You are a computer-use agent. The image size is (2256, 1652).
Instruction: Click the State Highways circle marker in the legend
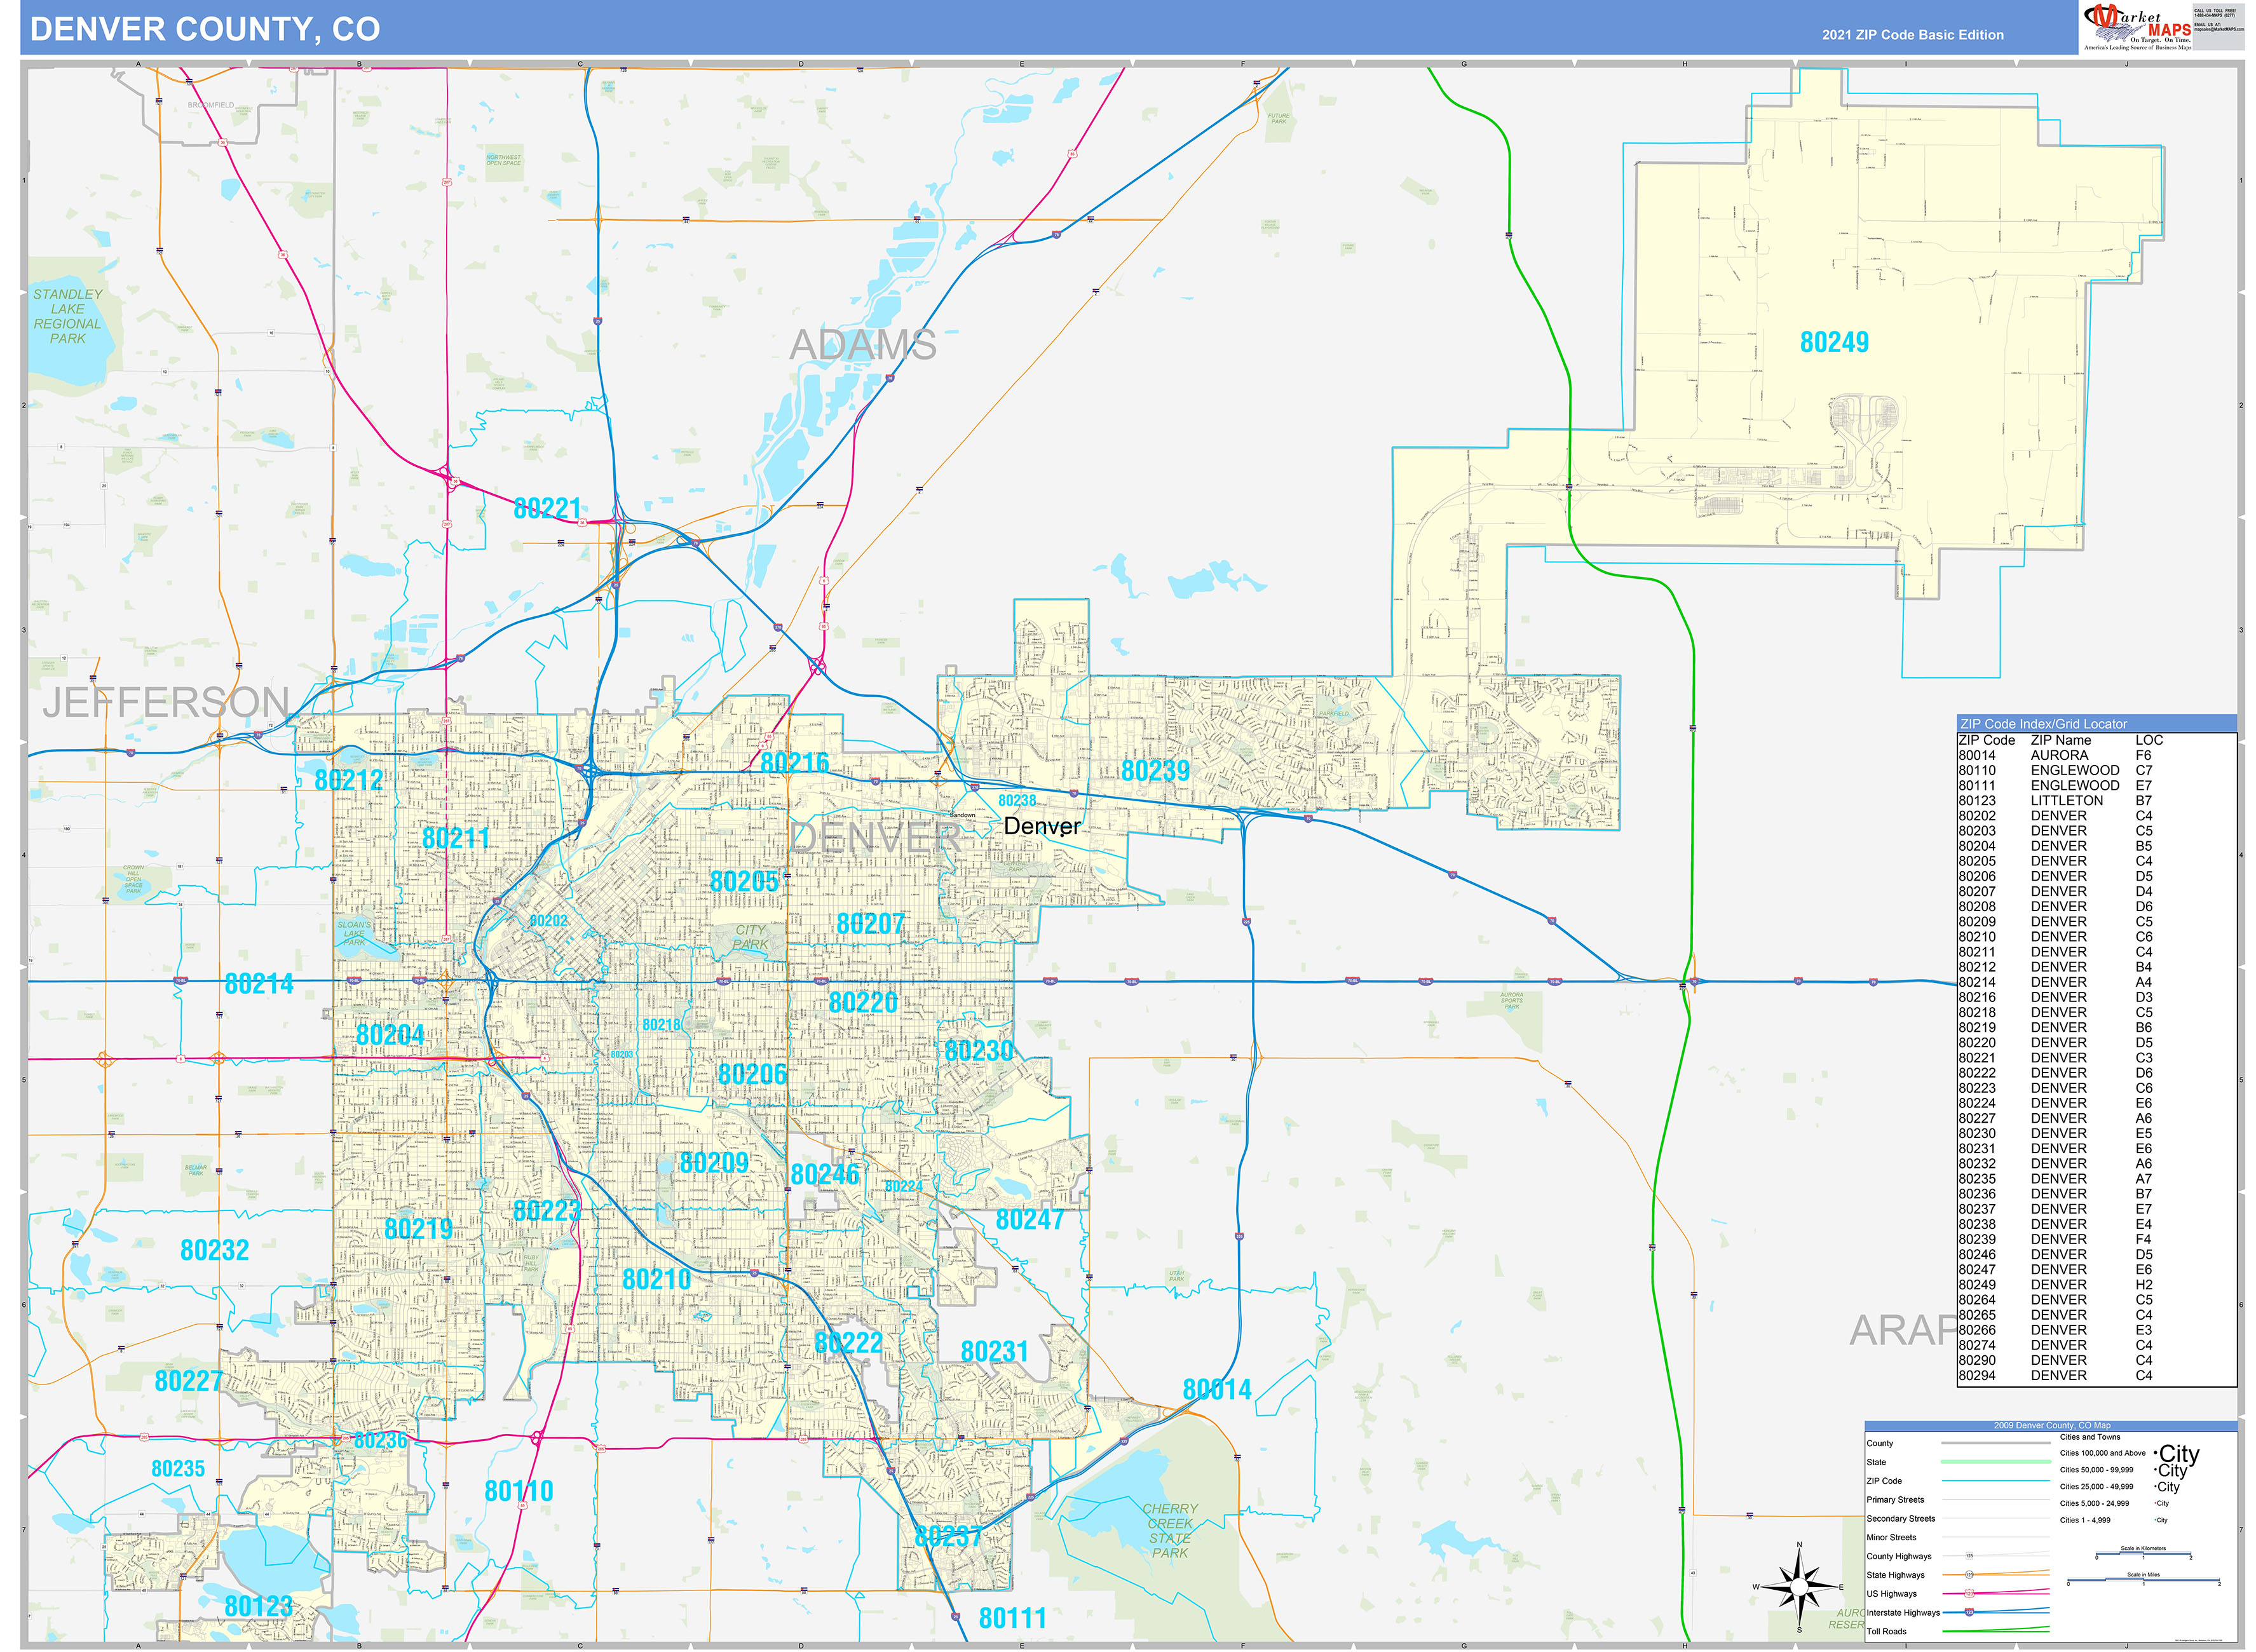1969,1575
